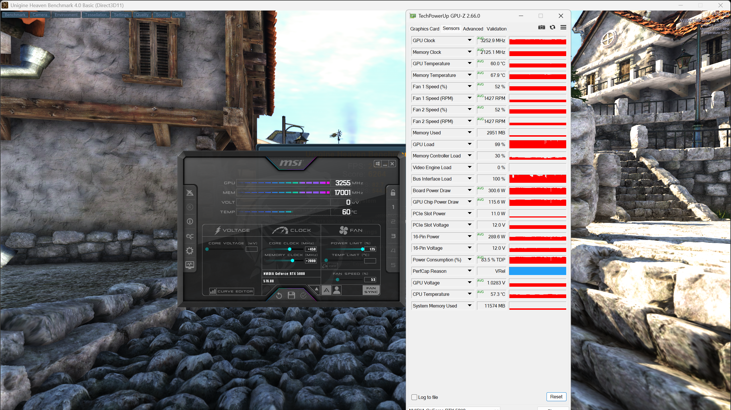Open the Validation tab
The height and width of the screenshot is (410, 731).
coord(496,29)
